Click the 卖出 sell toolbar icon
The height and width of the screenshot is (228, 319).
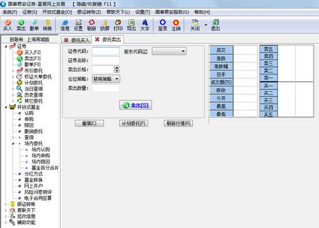click(x=21, y=25)
